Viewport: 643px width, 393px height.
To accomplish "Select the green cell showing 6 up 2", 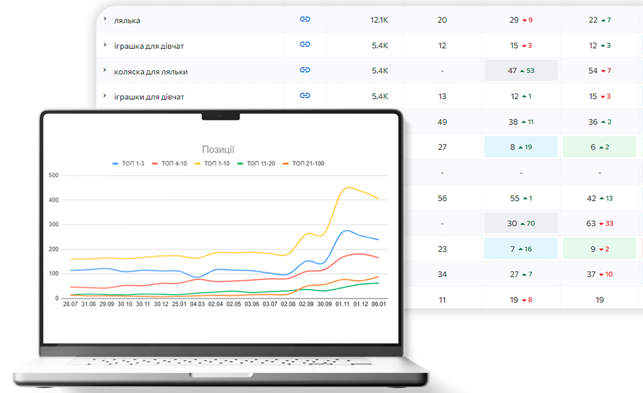I will (x=599, y=147).
